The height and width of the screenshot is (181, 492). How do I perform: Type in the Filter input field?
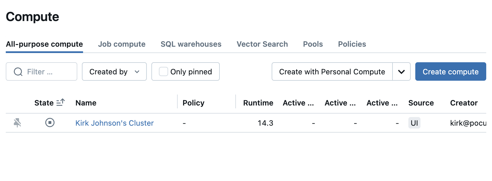coord(49,72)
